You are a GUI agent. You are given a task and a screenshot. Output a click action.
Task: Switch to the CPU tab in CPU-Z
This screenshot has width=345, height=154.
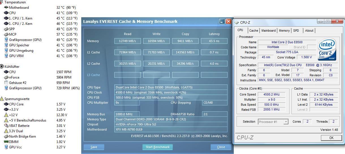[x=240, y=30]
